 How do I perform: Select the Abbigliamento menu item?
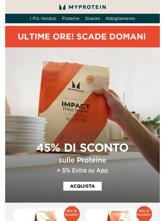click(x=120, y=18)
